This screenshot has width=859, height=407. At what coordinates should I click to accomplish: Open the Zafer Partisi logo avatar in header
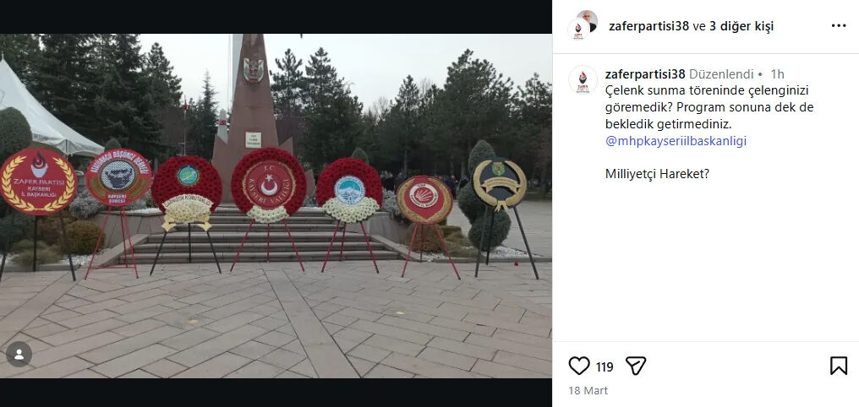(578, 30)
